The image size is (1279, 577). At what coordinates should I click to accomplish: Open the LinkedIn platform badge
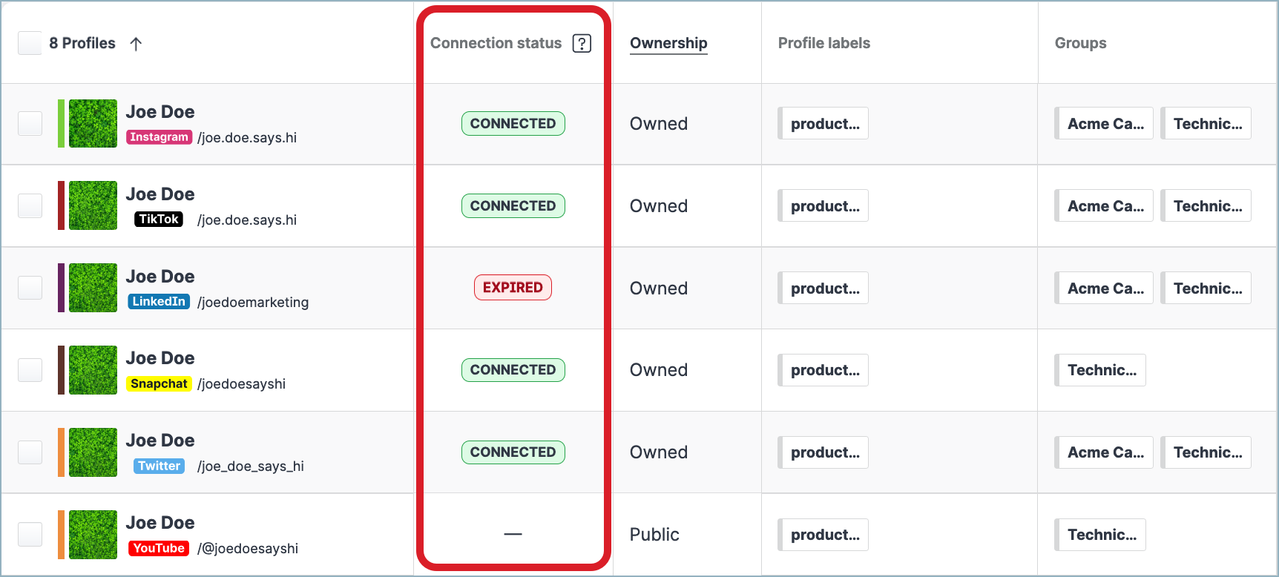point(158,302)
